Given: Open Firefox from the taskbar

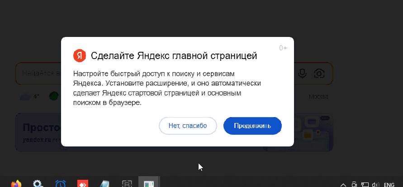Looking at the screenshot, I should (16, 184).
